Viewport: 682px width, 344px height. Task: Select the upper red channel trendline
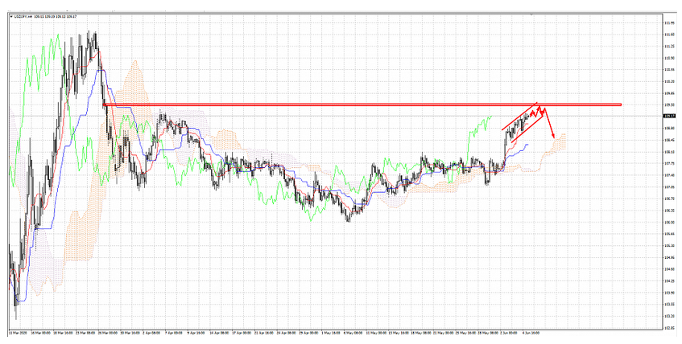(x=519, y=116)
